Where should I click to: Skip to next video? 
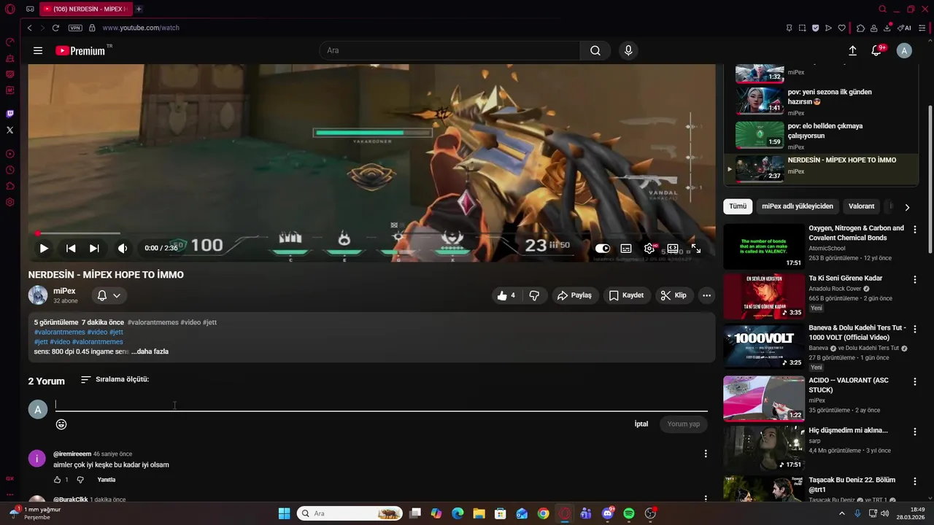tap(94, 248)
